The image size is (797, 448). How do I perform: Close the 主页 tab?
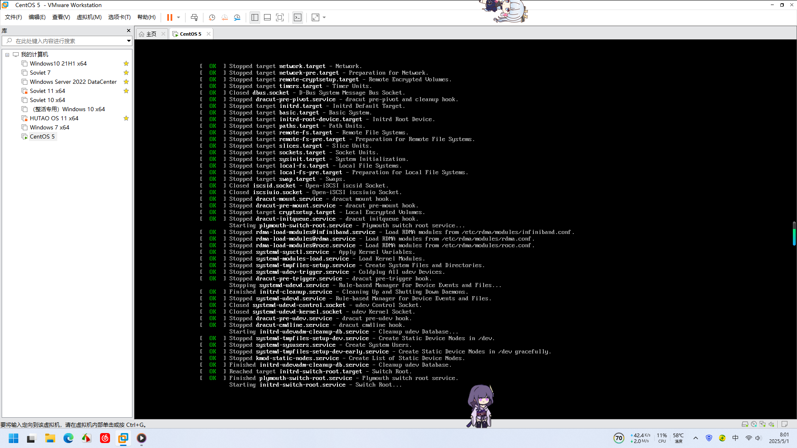click(x=163, y=34)
